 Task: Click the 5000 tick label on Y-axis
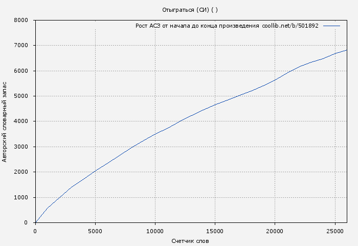click(20, 96)
